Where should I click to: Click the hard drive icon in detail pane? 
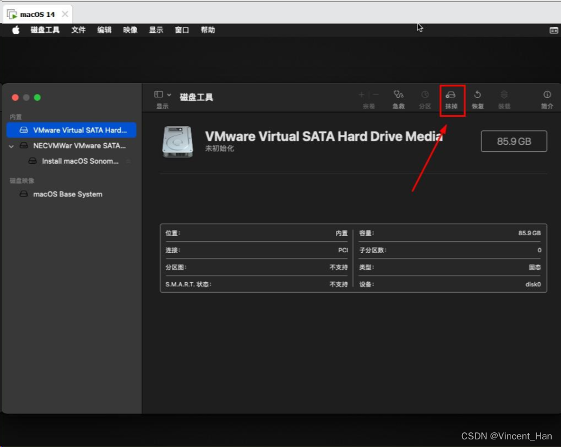point(178,142)
